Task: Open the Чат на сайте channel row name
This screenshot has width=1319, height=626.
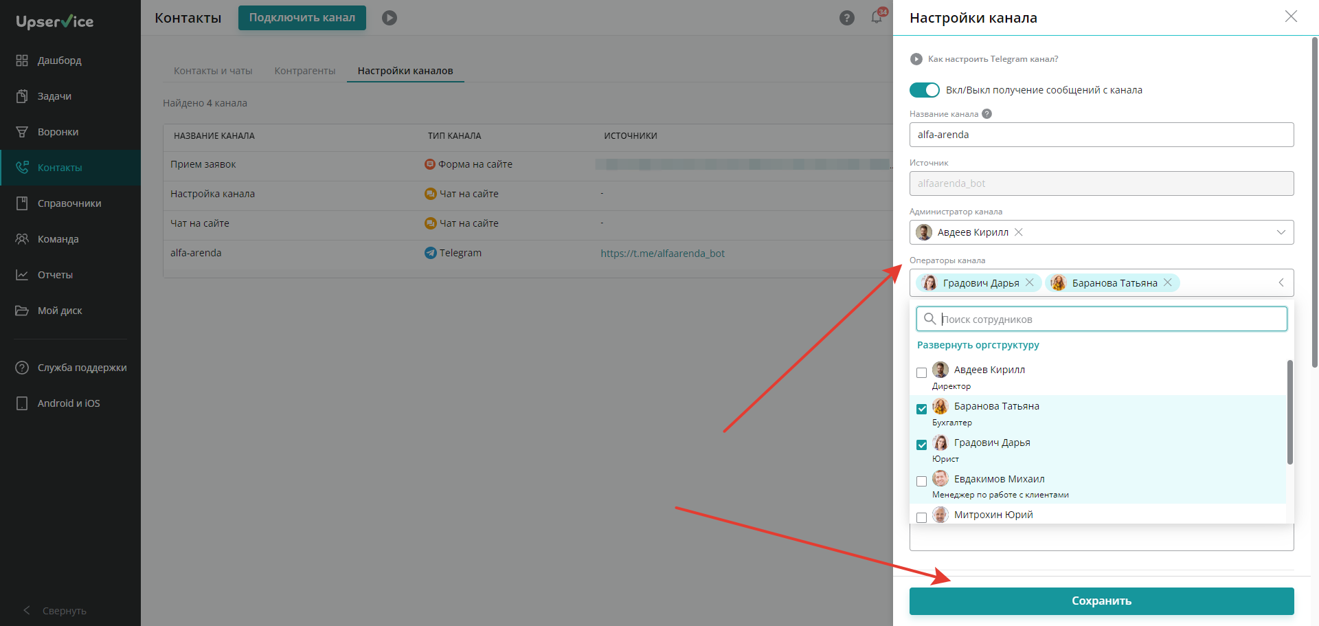Action: tap(200, 223)
